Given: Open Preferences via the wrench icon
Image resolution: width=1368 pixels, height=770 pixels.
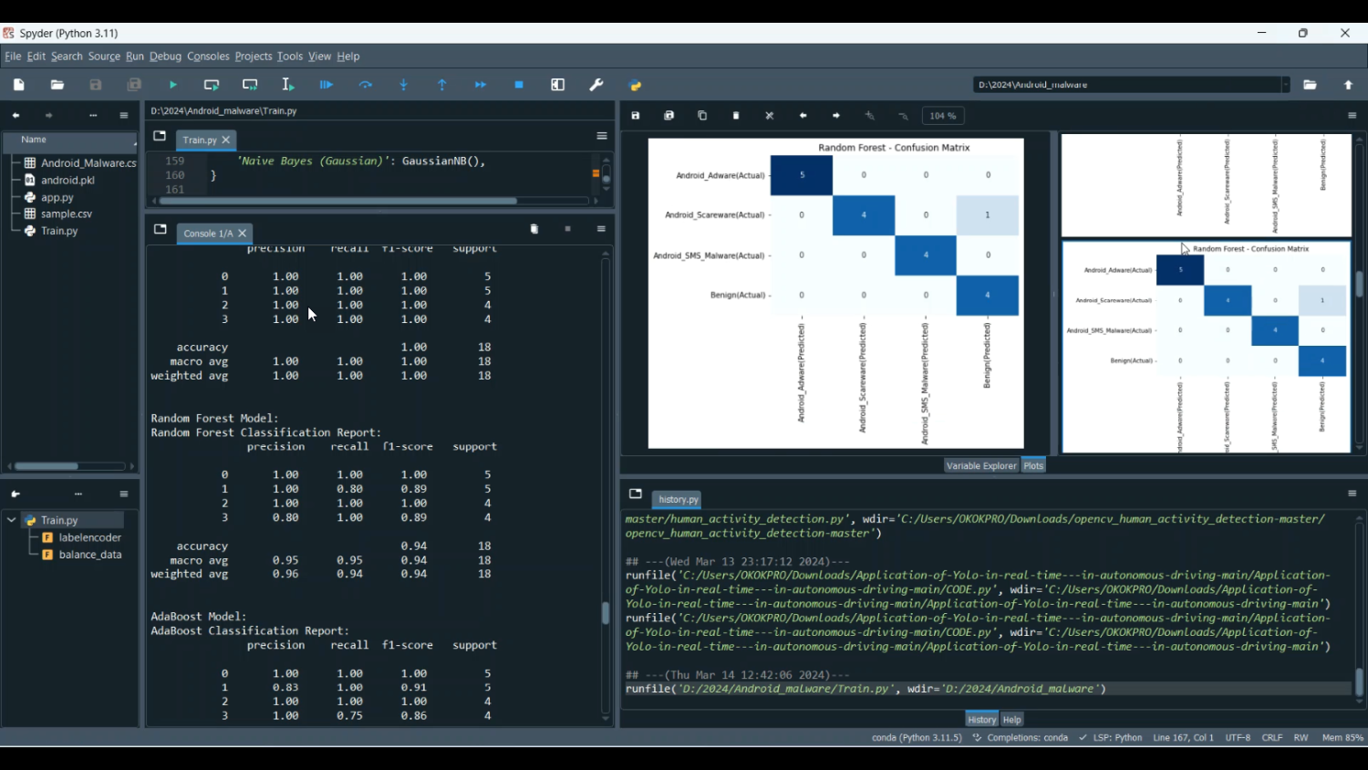Looking at the screenshot, I should coord(596,85).
